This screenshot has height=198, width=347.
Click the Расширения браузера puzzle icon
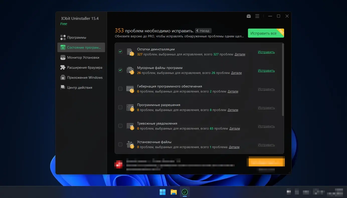[63, 67]
